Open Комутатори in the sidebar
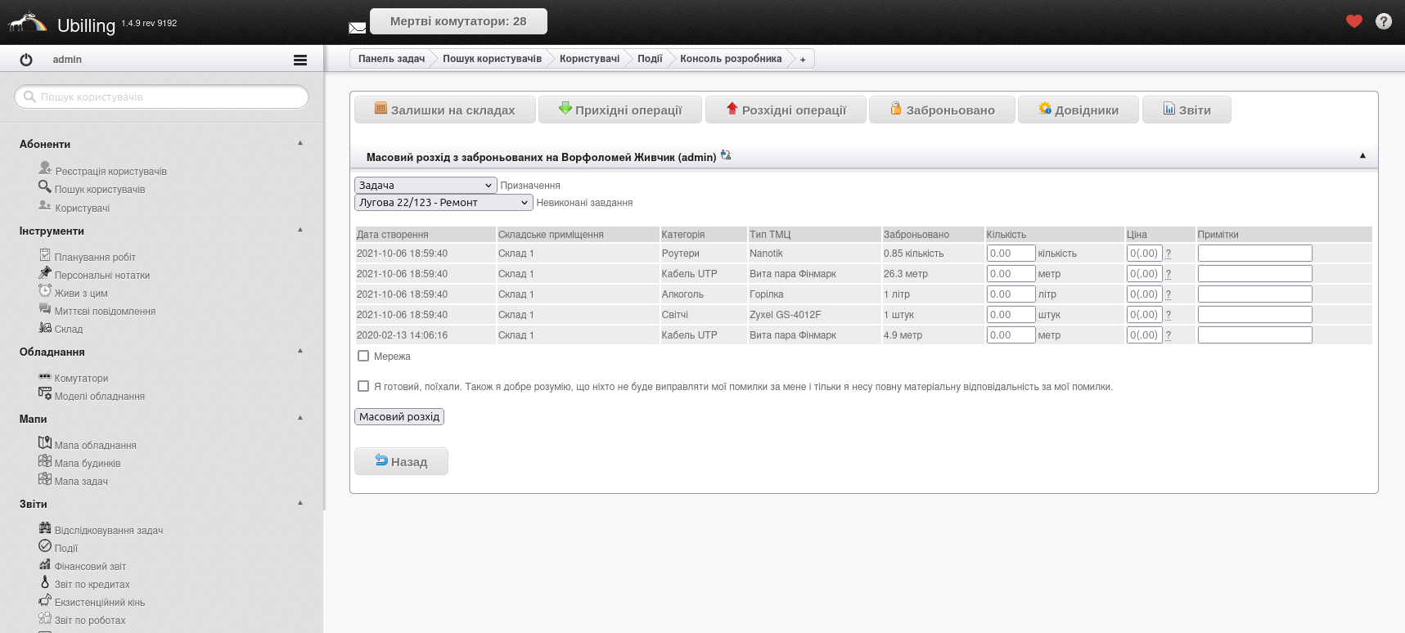This screenshot has width=1405, height=633. pos(80,378)
